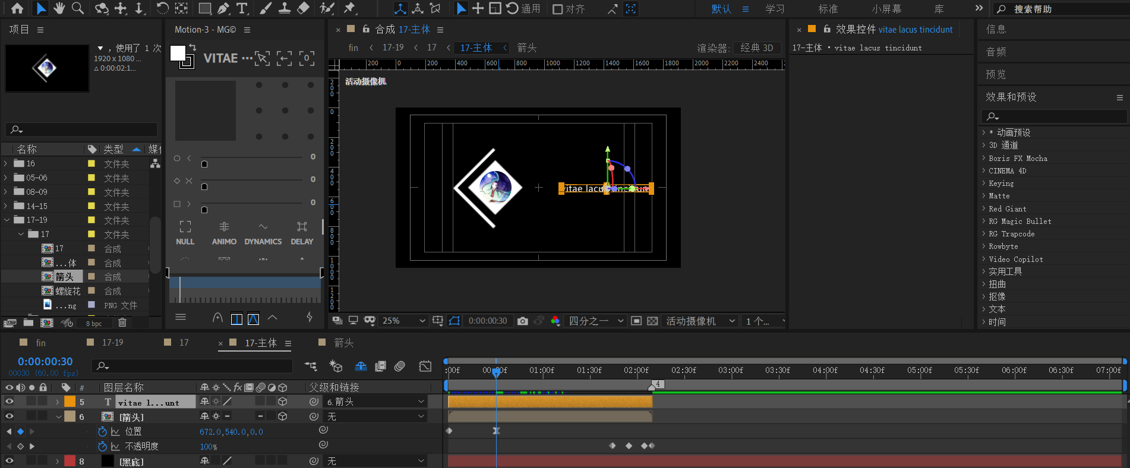Viewport: 1130px width, 468px height.
Task: Hide the vitae text layer 5 eye
Action: click(x=9, y=401)
